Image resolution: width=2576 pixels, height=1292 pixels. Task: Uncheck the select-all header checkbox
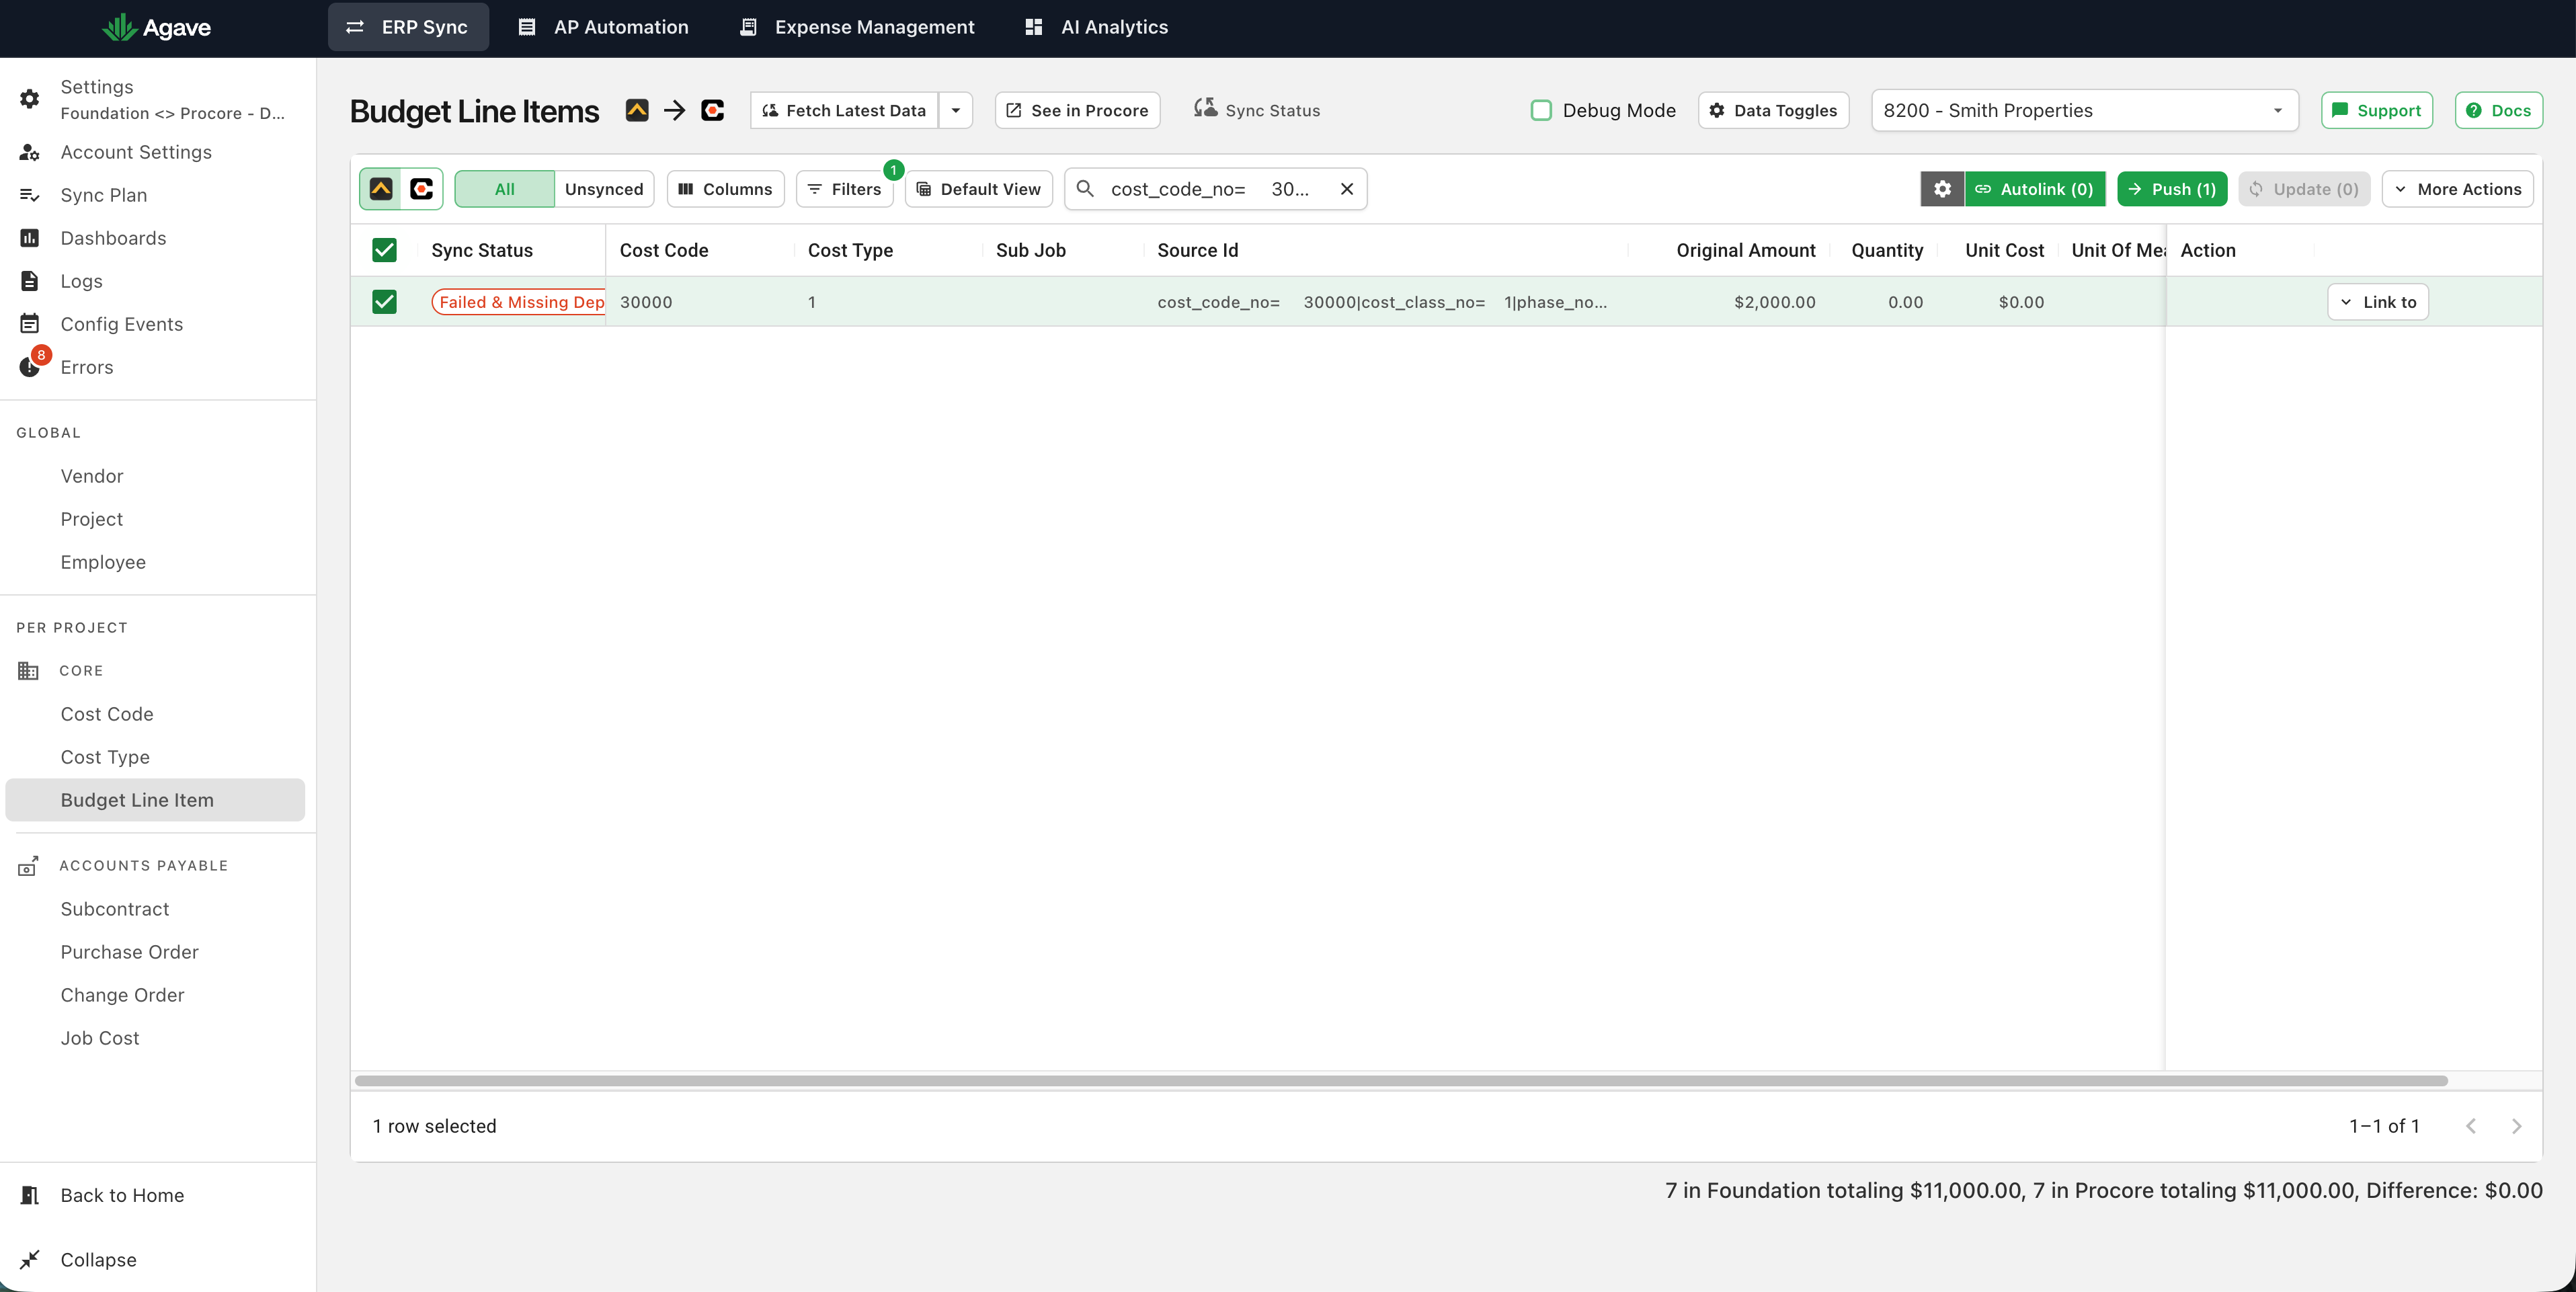[384, 250]
